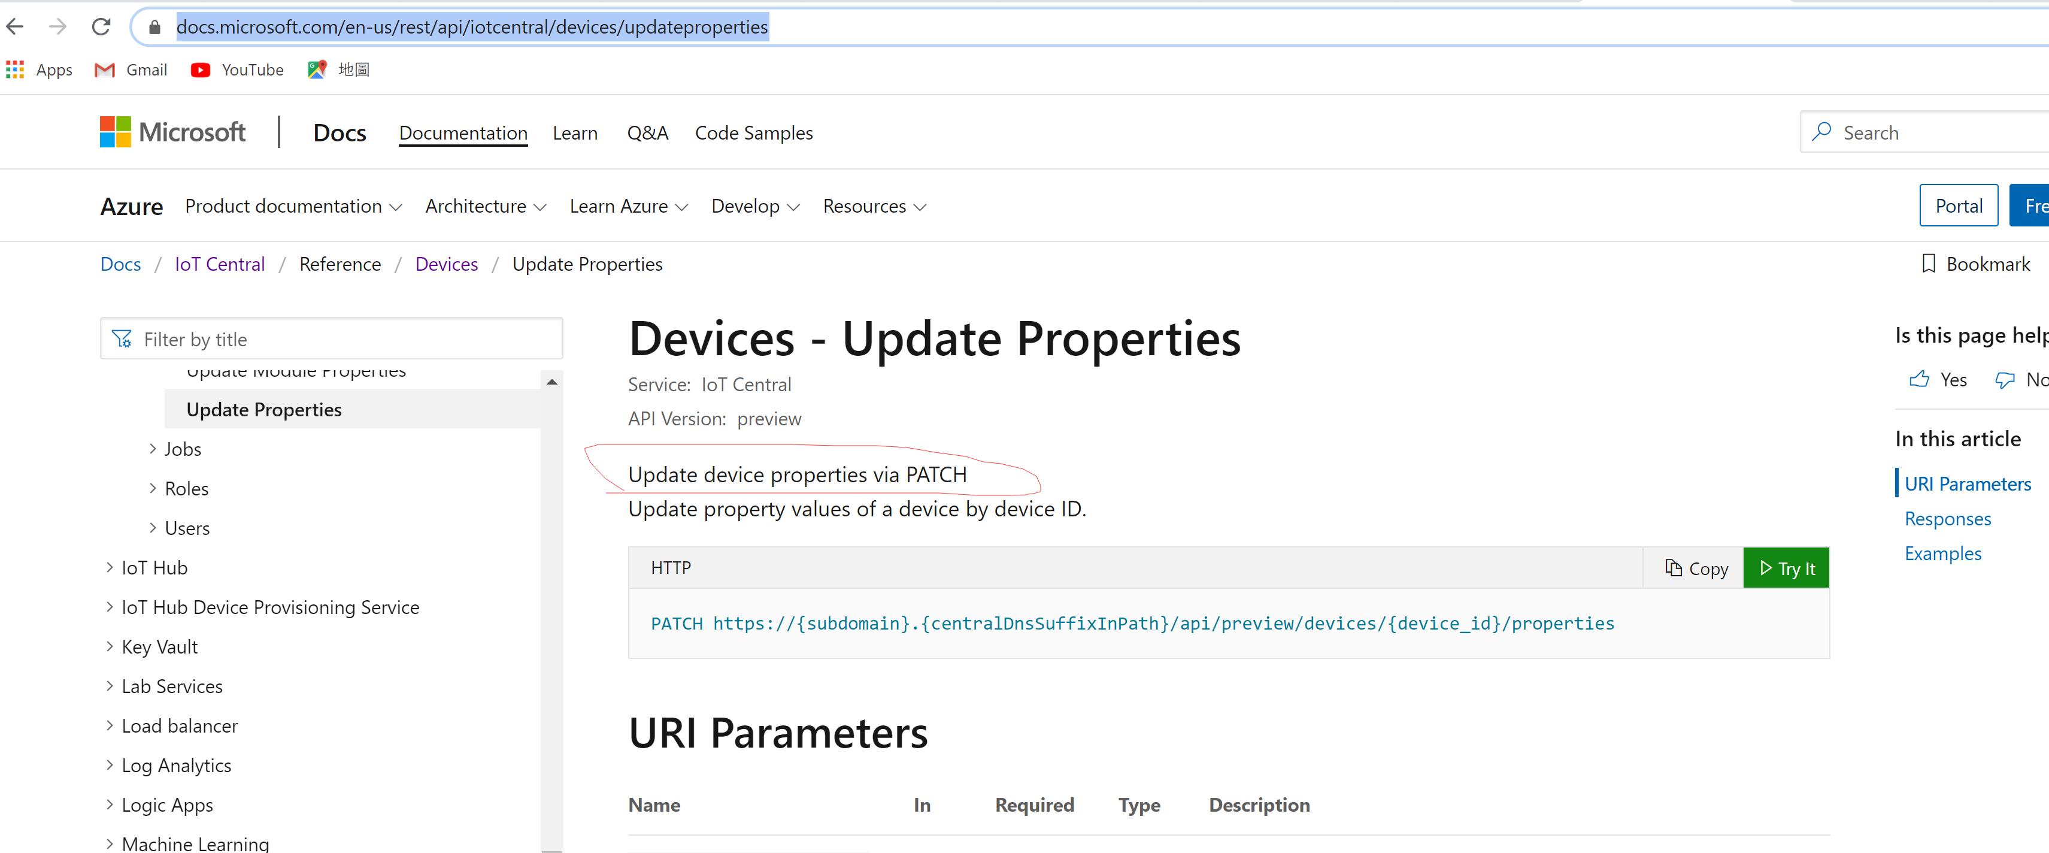Click the sidebar scroll-up arrow
Viewport: 2049px width, 853px height.
coord(552,382)
